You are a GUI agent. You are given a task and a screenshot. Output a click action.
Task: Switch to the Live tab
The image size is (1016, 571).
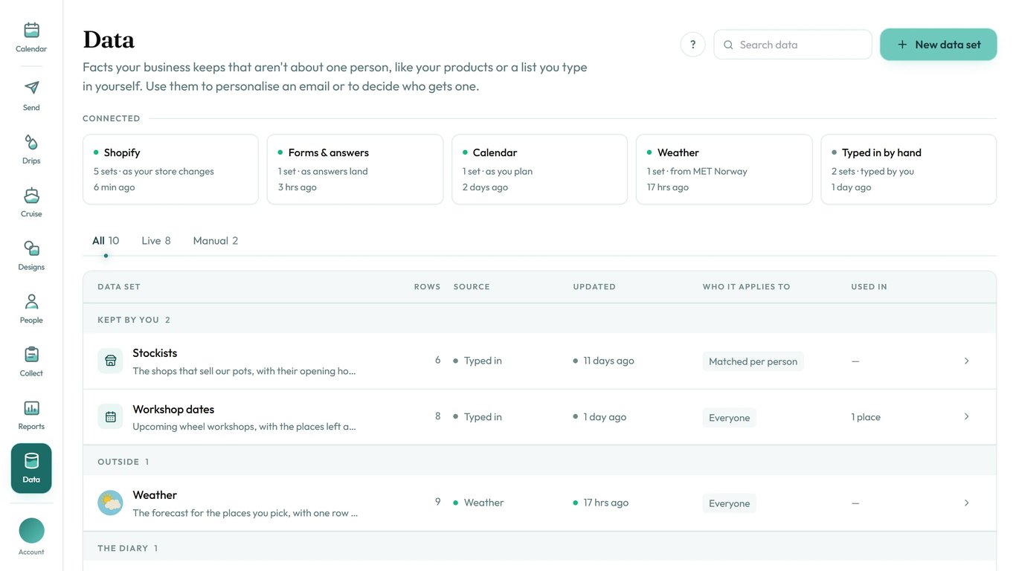point(156,241)
